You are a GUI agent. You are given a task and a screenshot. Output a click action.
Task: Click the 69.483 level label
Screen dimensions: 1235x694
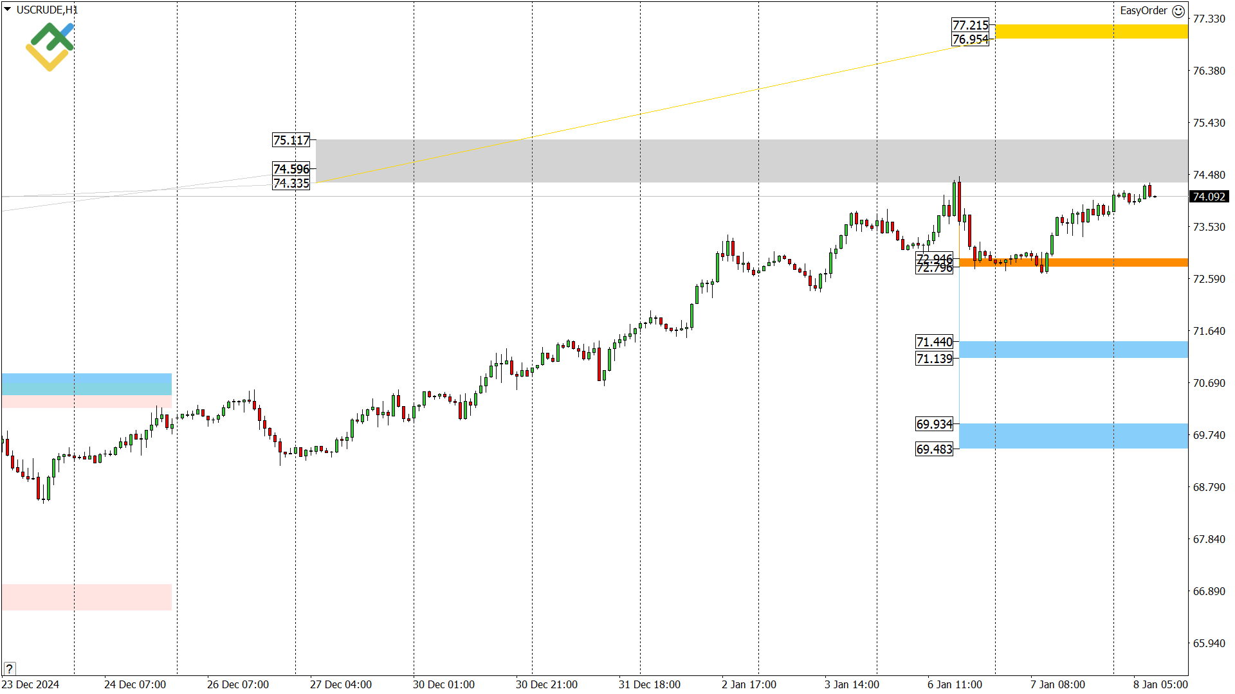point(934,449)
